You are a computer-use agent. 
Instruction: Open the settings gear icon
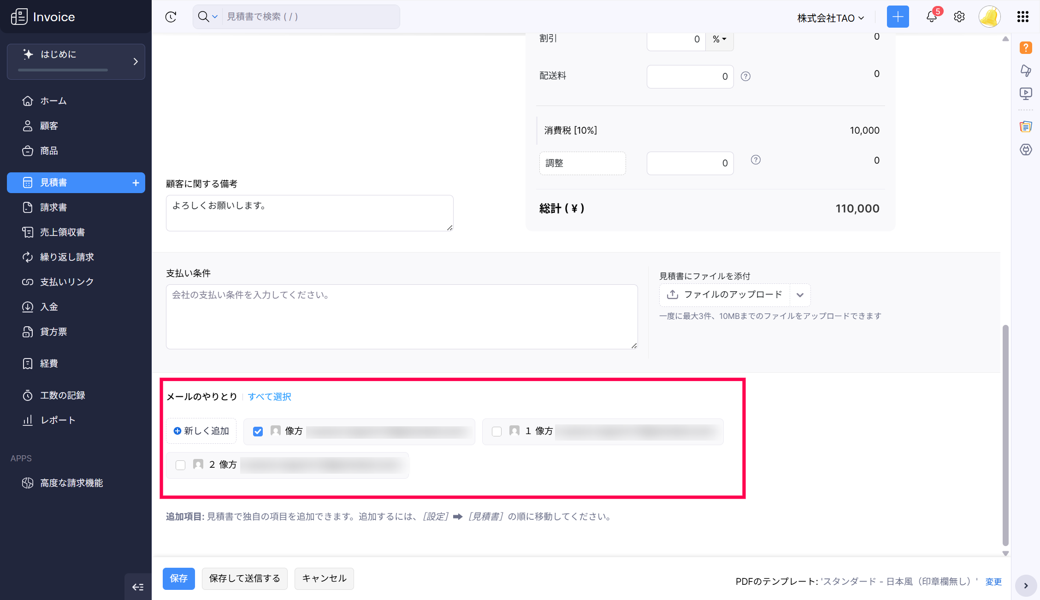[x=959, y=17]
